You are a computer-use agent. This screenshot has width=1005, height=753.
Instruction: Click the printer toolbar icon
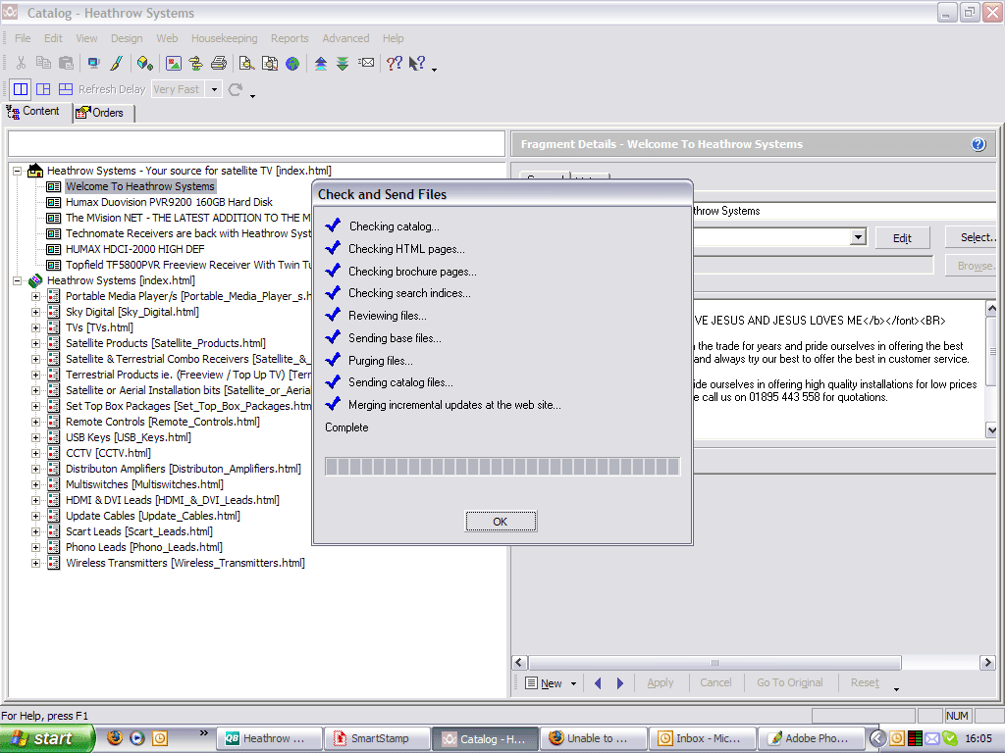219,63
